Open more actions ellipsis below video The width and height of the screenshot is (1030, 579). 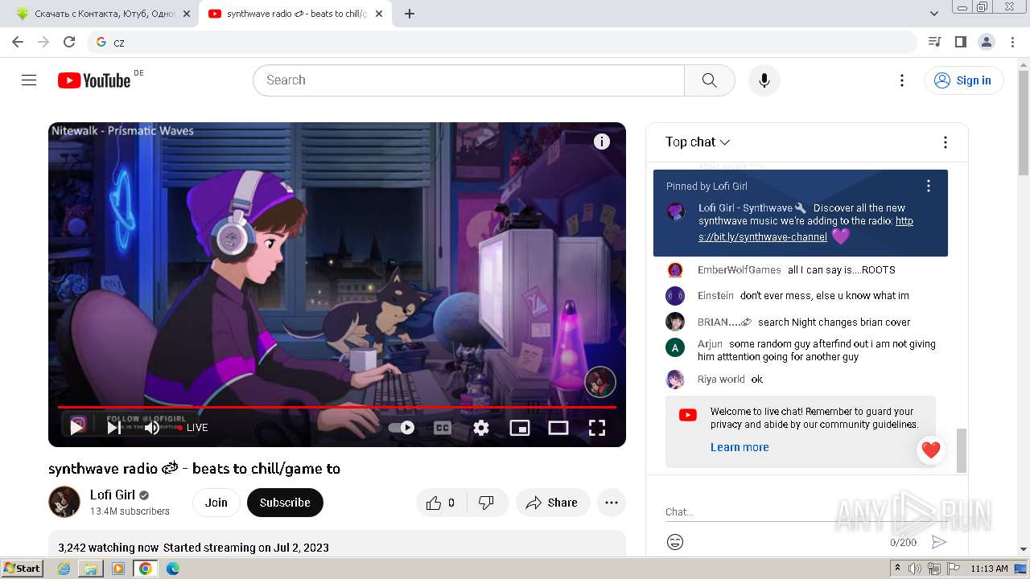click(612, 503)
